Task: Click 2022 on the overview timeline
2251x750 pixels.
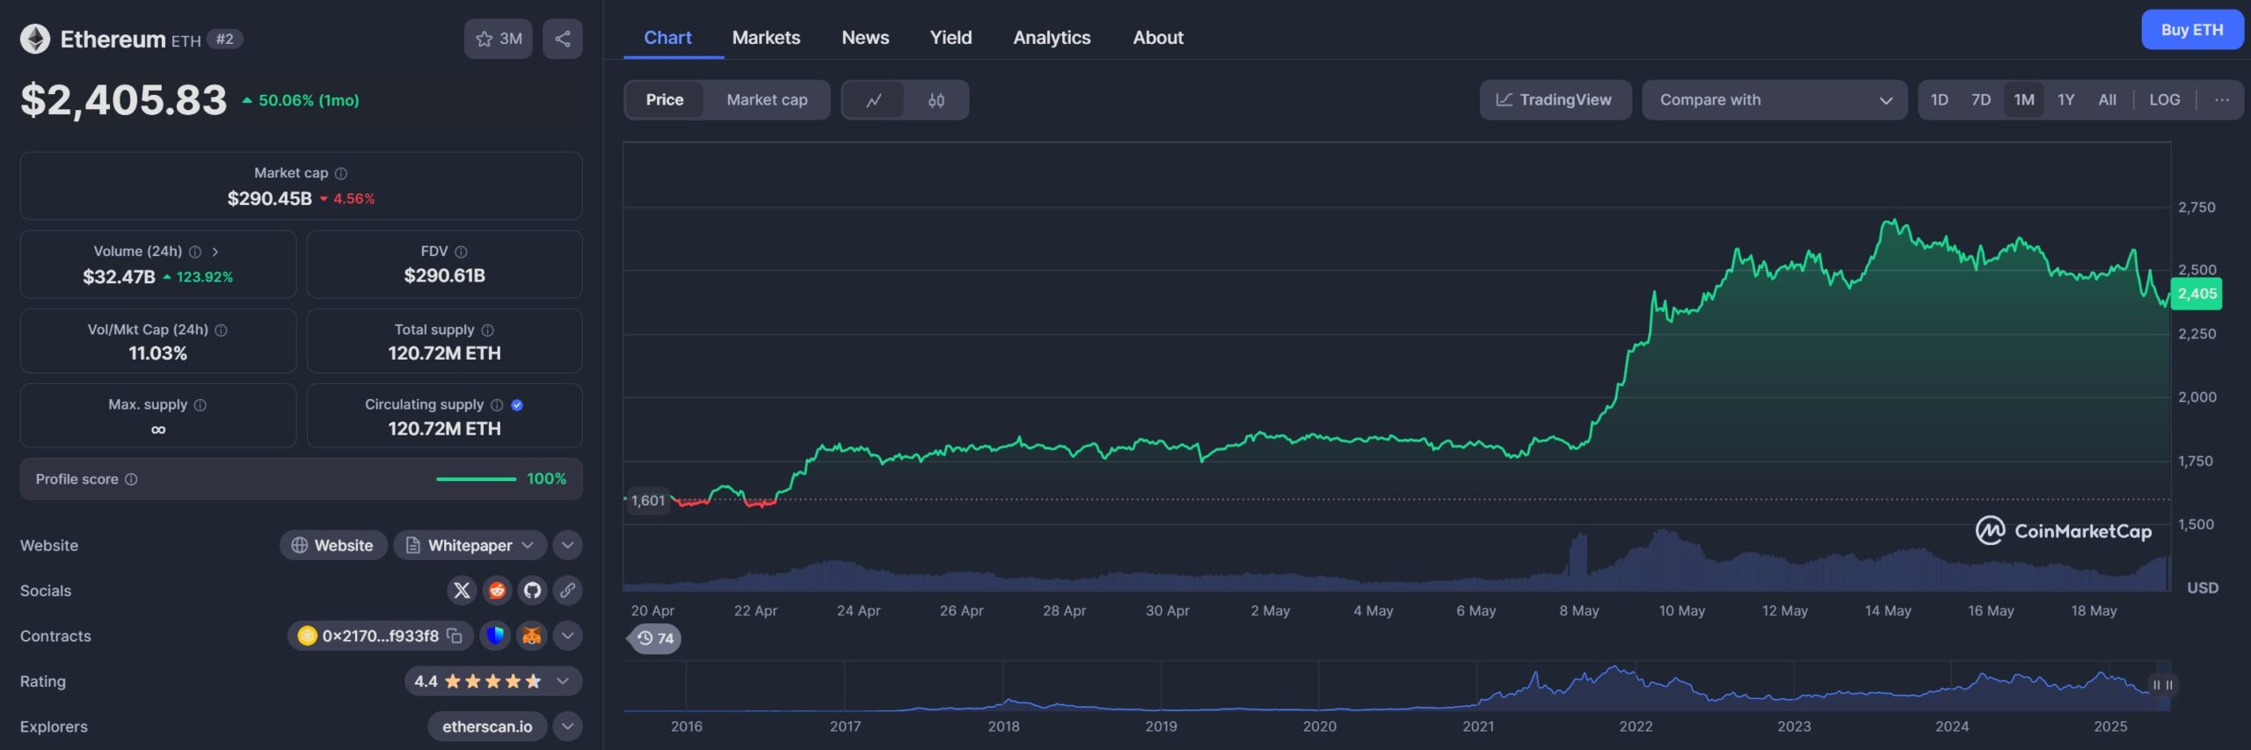Action: tap(1635, 726)
